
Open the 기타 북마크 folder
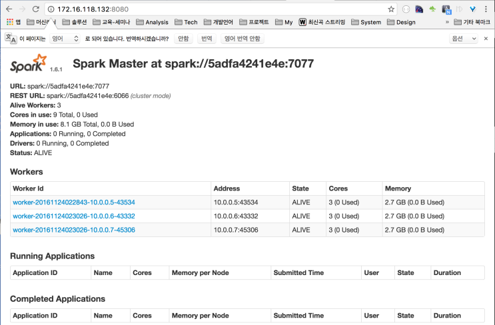(472, 22)
